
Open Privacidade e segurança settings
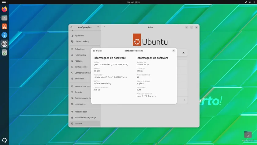(x=85, y=118)
